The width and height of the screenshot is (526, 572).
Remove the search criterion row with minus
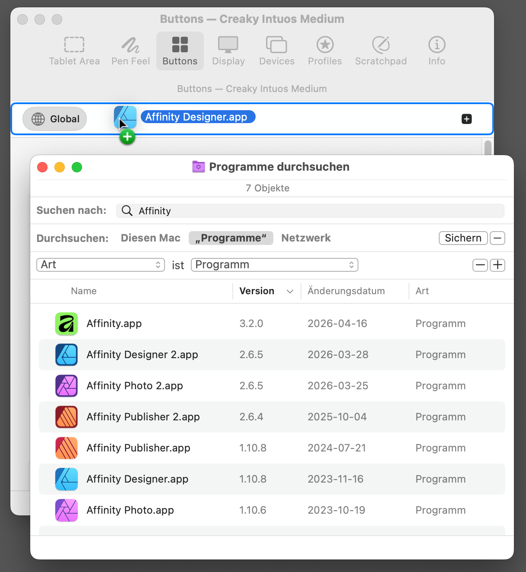coord(480,265)
